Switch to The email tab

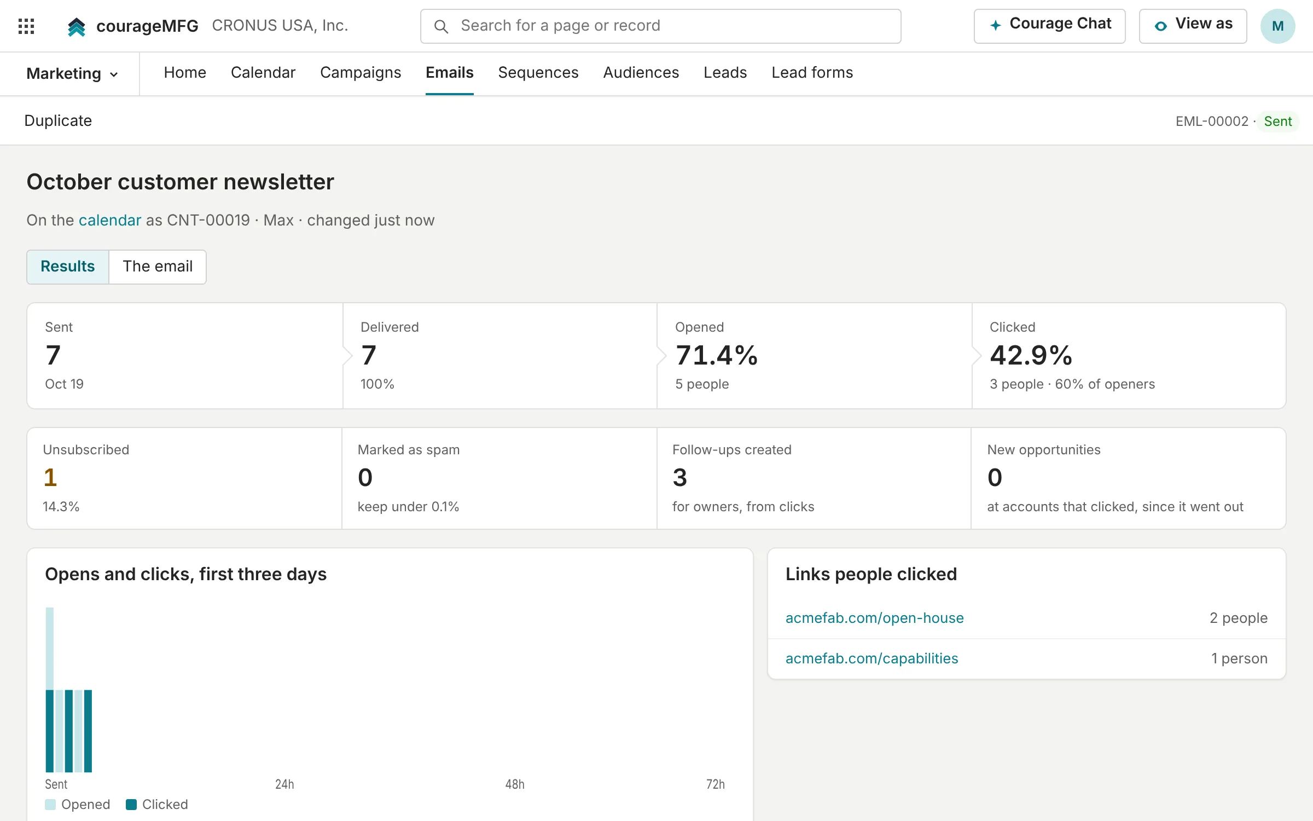(158, 267)
